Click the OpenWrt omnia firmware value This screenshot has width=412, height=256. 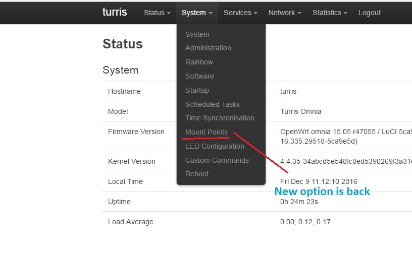346,137
